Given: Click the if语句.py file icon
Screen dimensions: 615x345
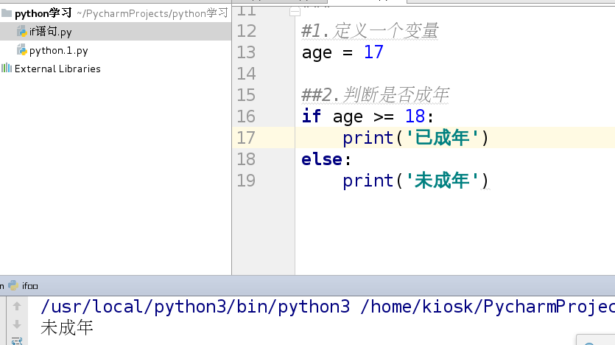Looking at the screenshot, I should point(22,32).
